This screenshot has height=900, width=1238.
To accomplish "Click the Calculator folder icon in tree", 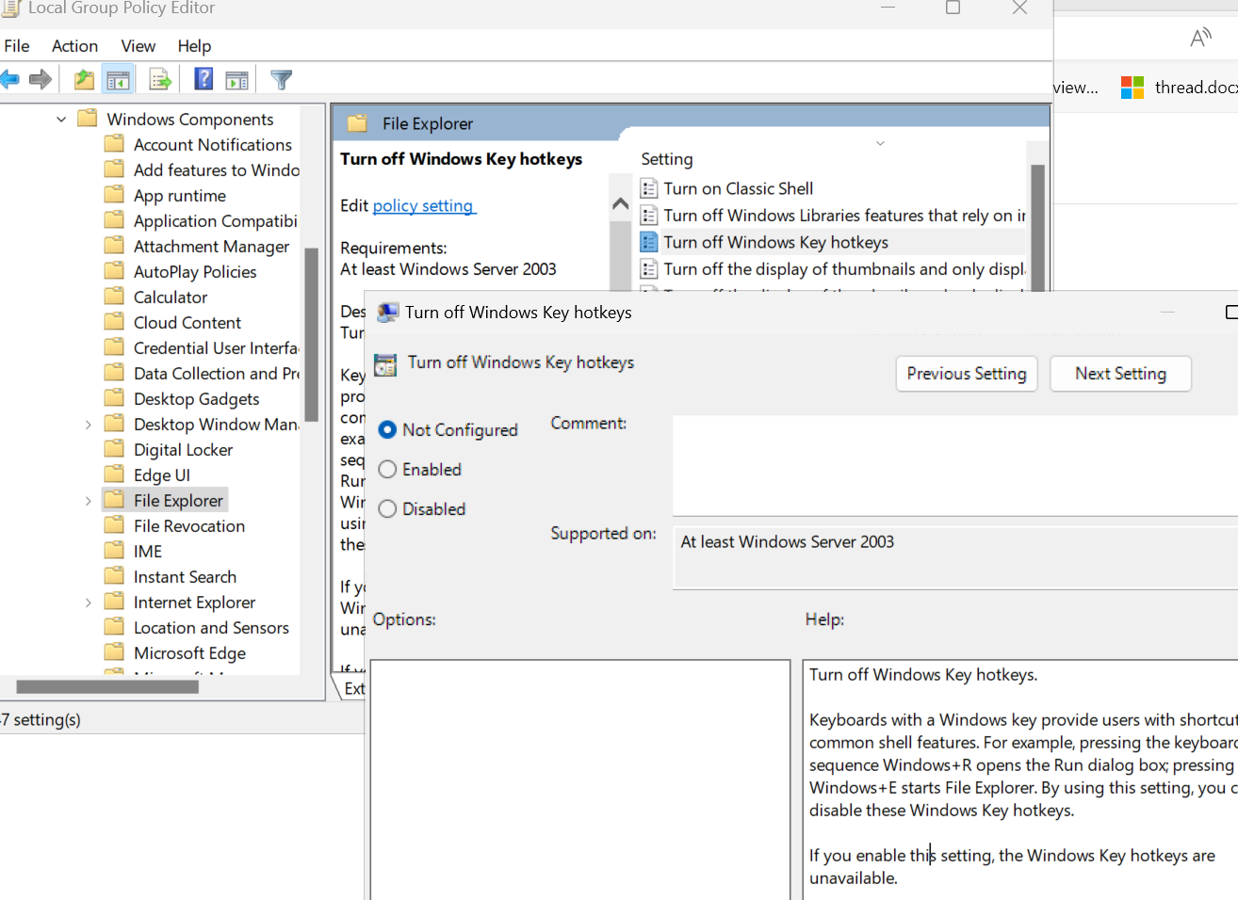I will (114, 297).
